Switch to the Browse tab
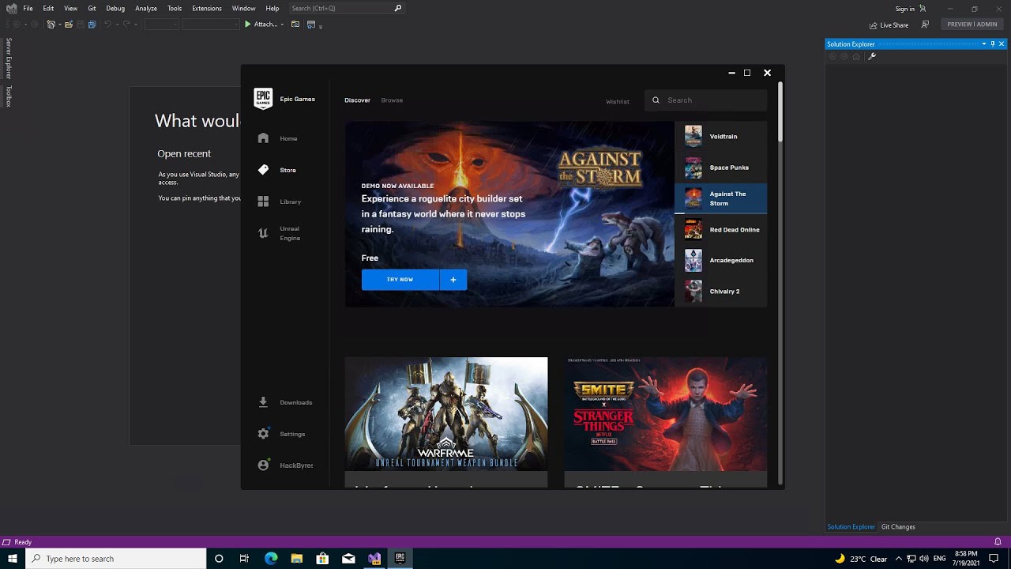Image resolution: width=1011 pixels, height=569 pixels. click(392, 100)
